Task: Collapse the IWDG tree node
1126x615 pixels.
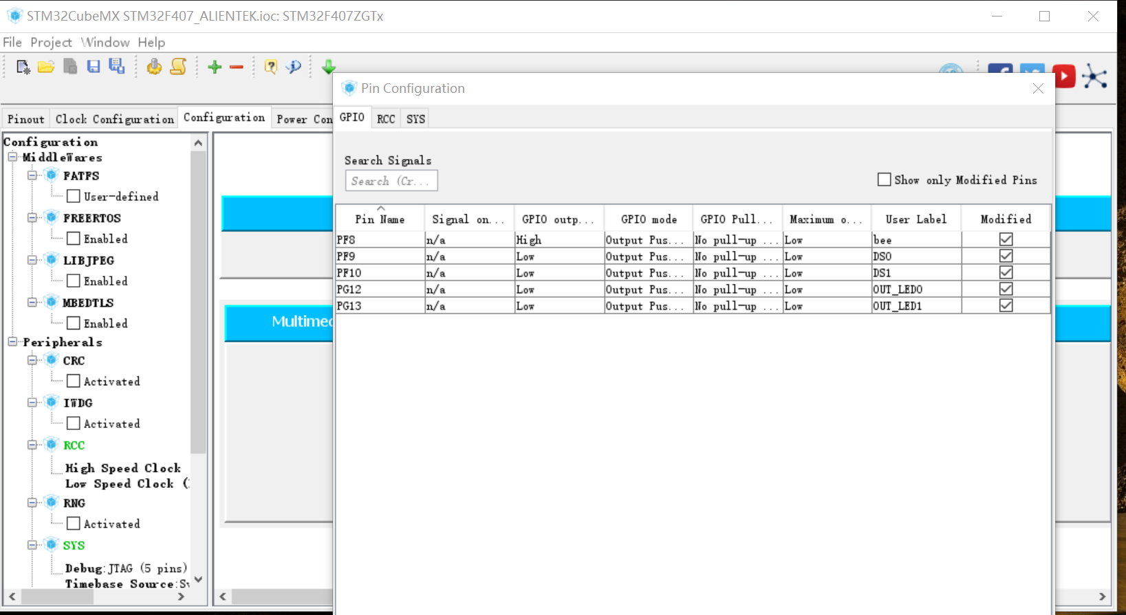Action: [x=32, y=402]
